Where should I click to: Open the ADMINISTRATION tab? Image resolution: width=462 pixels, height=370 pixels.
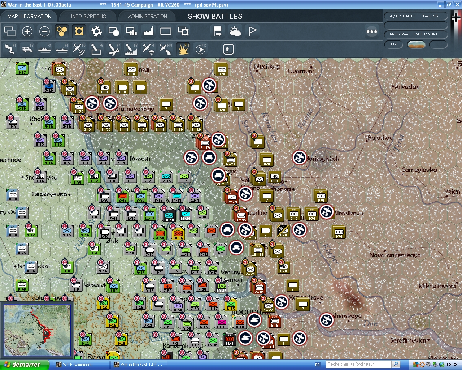[148, 16]
